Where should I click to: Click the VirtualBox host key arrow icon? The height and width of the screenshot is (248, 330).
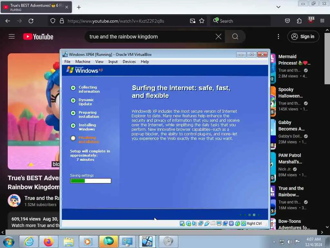[244, 223]
